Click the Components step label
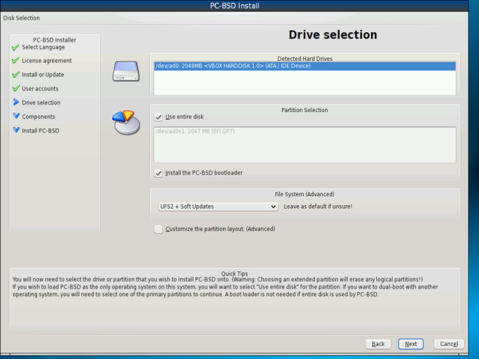The width and height of the screenshot is (479, 359). click(x=38, y=117)
